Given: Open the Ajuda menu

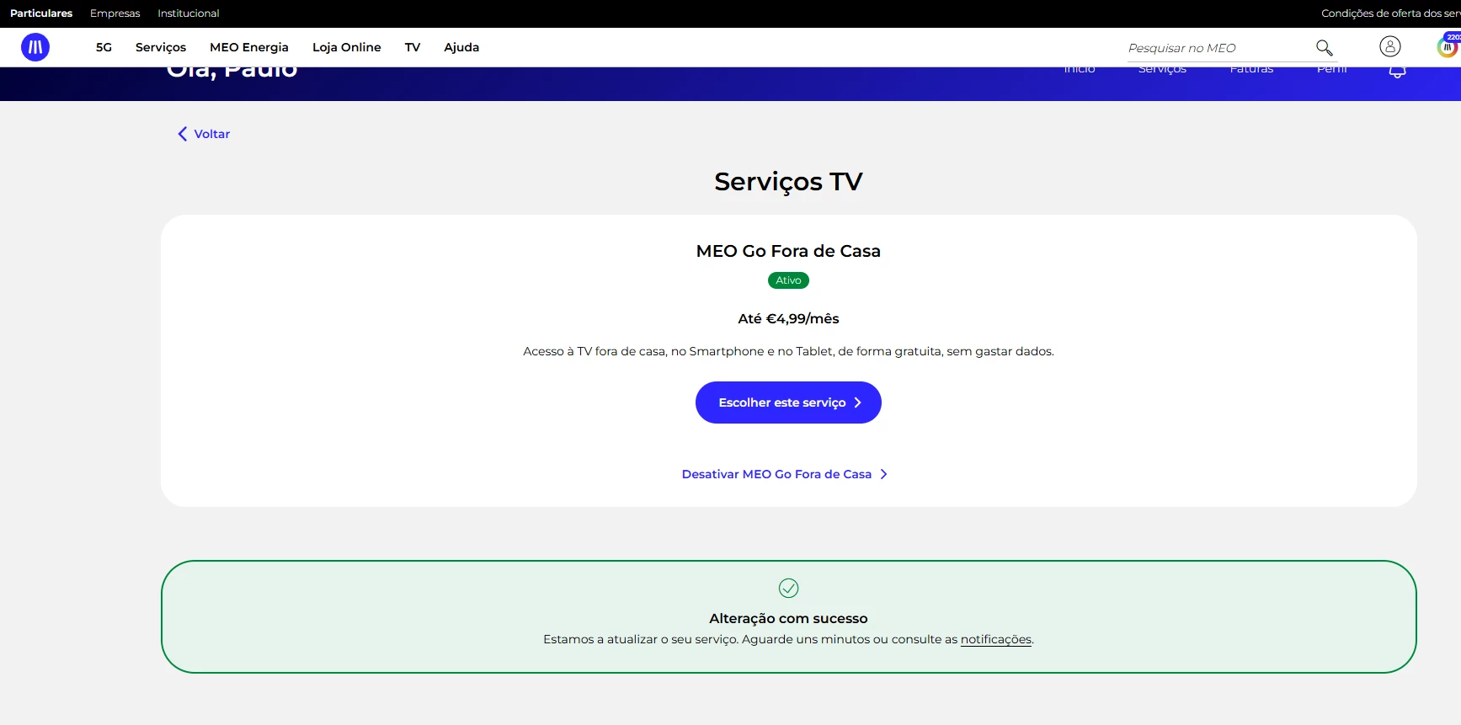Looking at the screenshot, I should [x=461, y=47].
